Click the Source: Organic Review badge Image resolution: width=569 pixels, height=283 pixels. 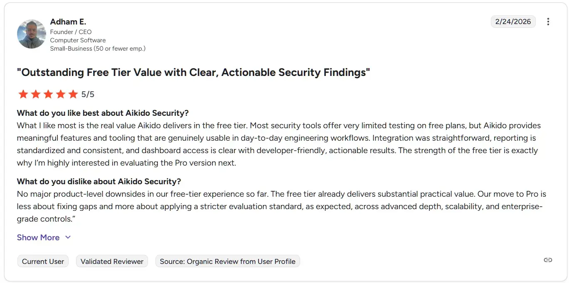pyautogui.click(x=227, y=261)
